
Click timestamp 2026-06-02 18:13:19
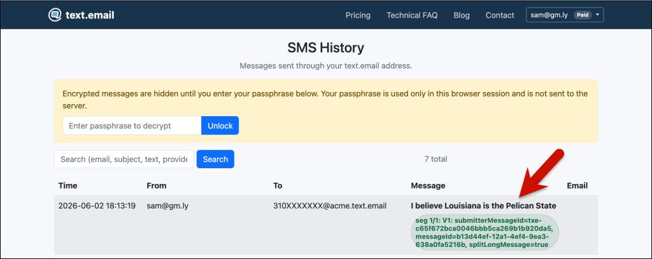pyautogui.click(x=97, y=206)
